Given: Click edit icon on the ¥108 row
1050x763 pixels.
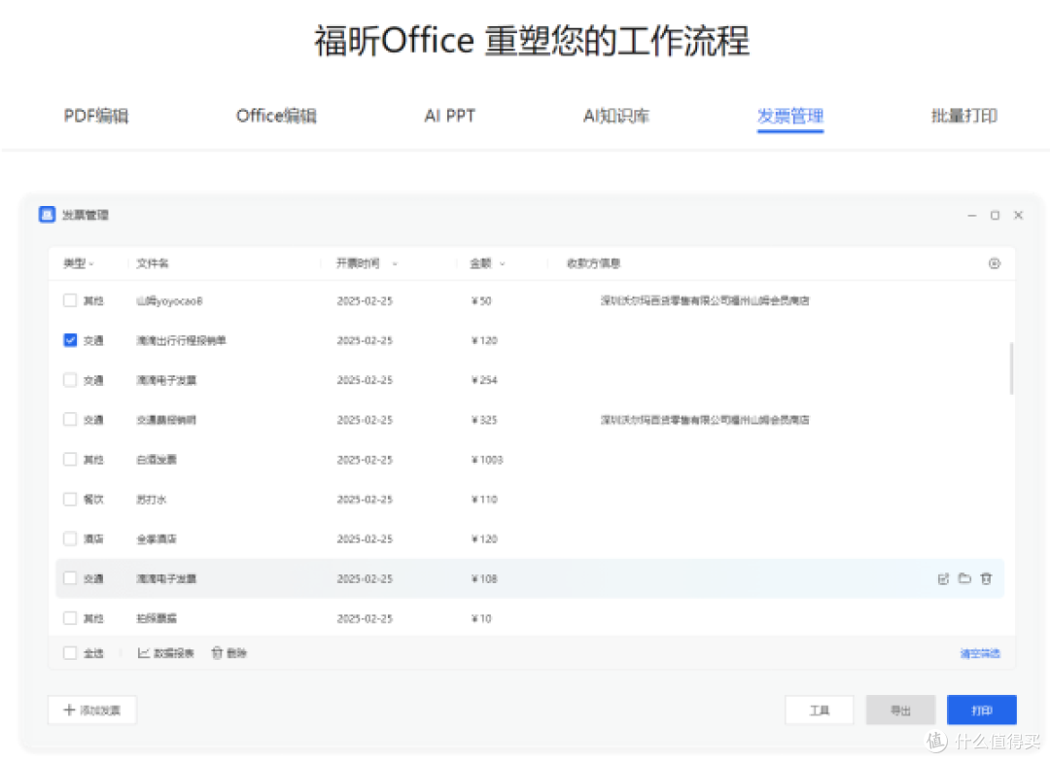Looking at the screenshot, I should click(x=943, y=579).
